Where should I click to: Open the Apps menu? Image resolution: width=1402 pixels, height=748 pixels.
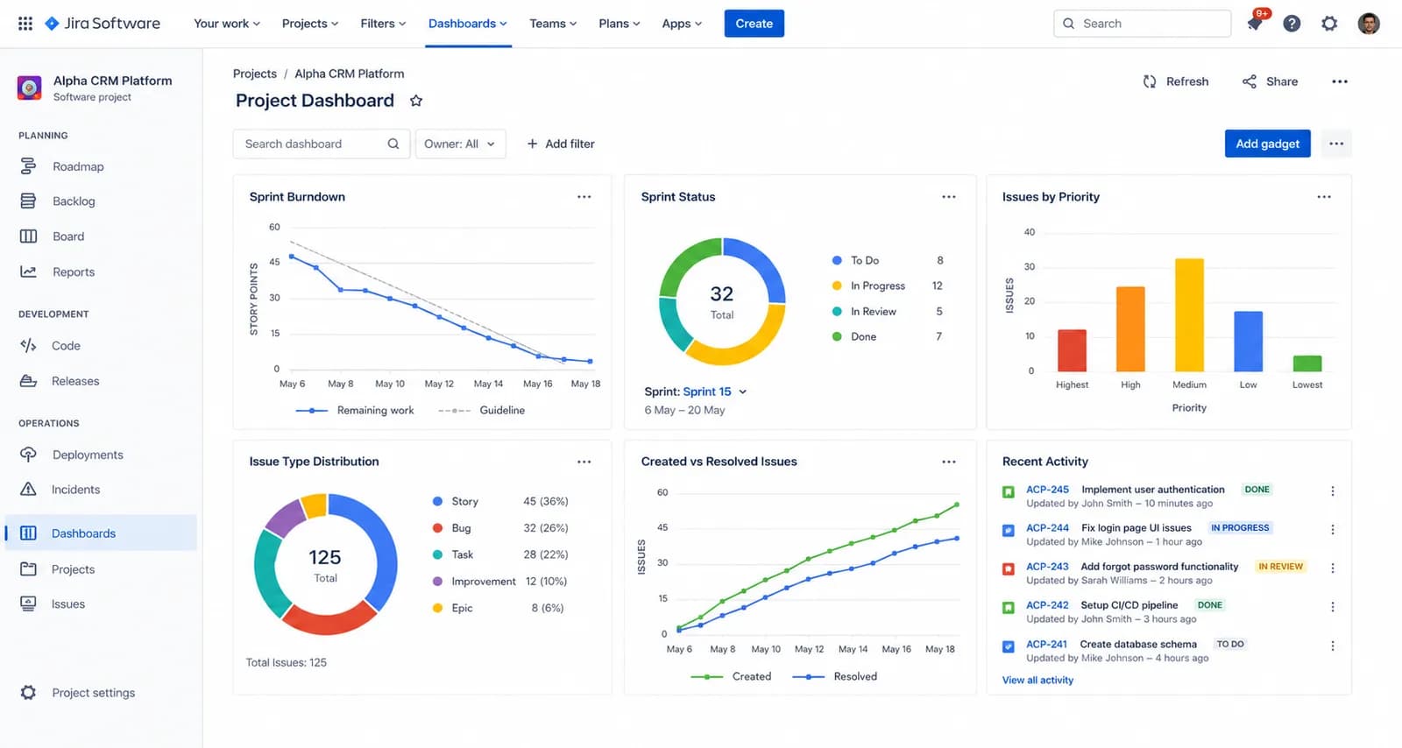682,24
